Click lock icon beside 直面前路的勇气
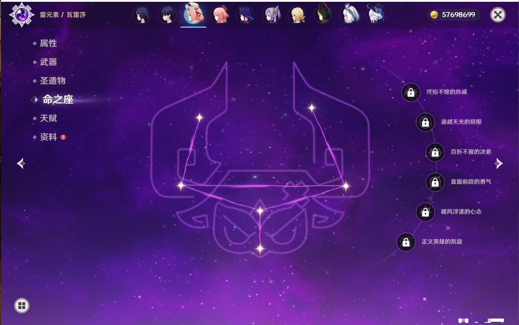519x325 pixels. pyautogui.click(x=435, y=182)
